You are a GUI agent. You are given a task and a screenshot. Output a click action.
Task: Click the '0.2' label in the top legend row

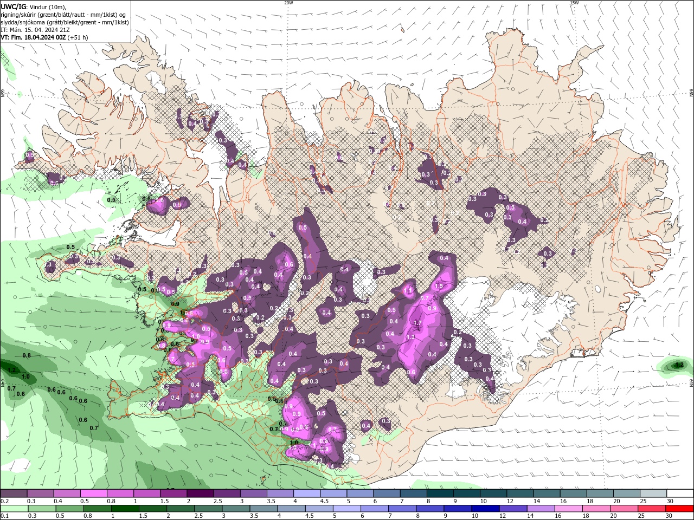pyautogui.click(x=4, y=501)
